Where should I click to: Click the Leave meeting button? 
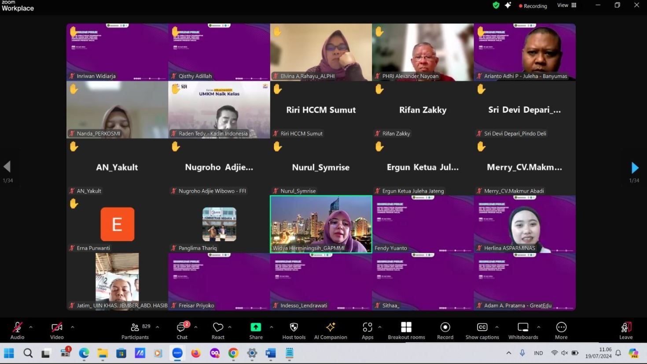point(626,331)
